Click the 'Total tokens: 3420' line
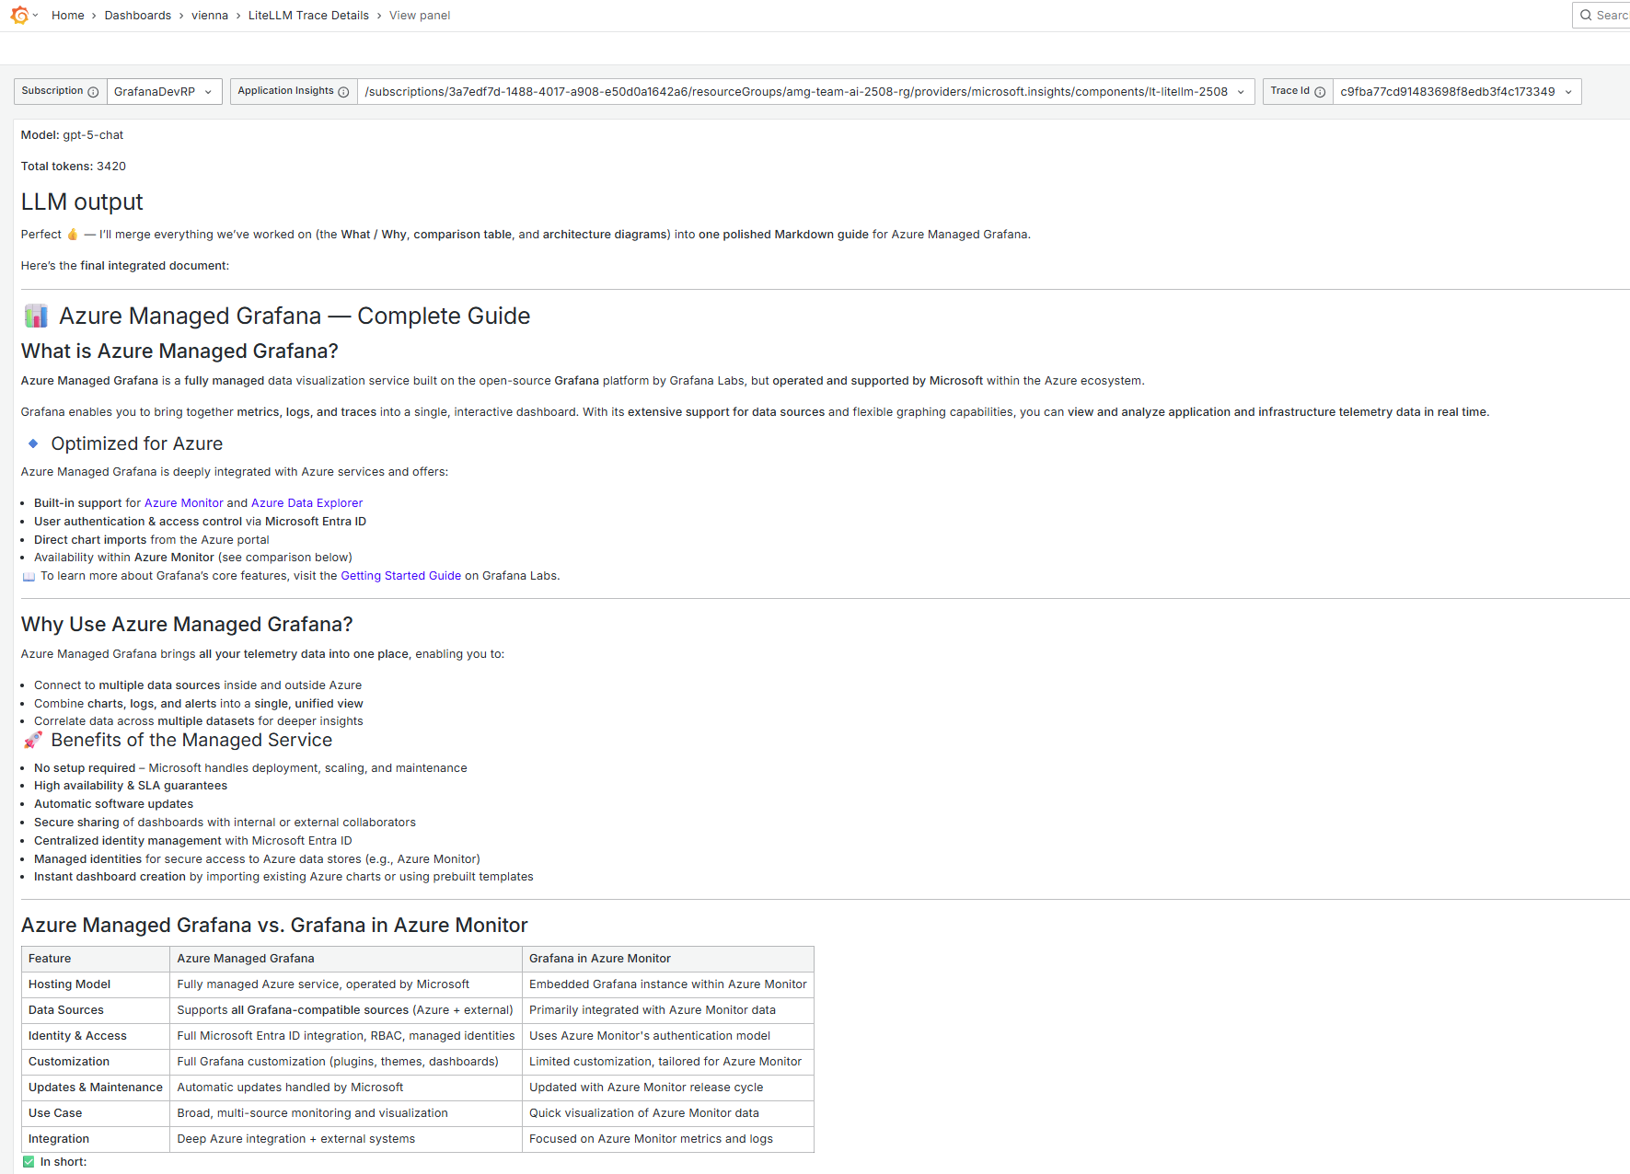Viewport: 1630px width, 1174px height. point(74,167)
